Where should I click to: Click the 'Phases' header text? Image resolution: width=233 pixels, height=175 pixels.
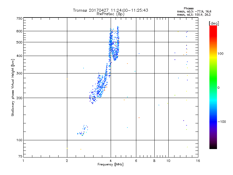188,8
